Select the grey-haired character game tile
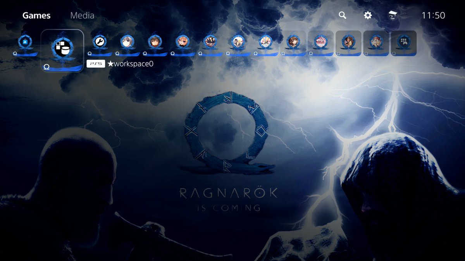 tap(127, 43)
